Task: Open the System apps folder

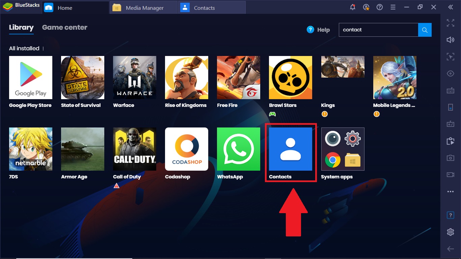Action: click(x=343, y=149)
